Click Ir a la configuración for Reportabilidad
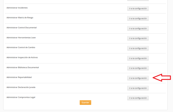Screen dimensions: 173x112 tap(138, 78)
